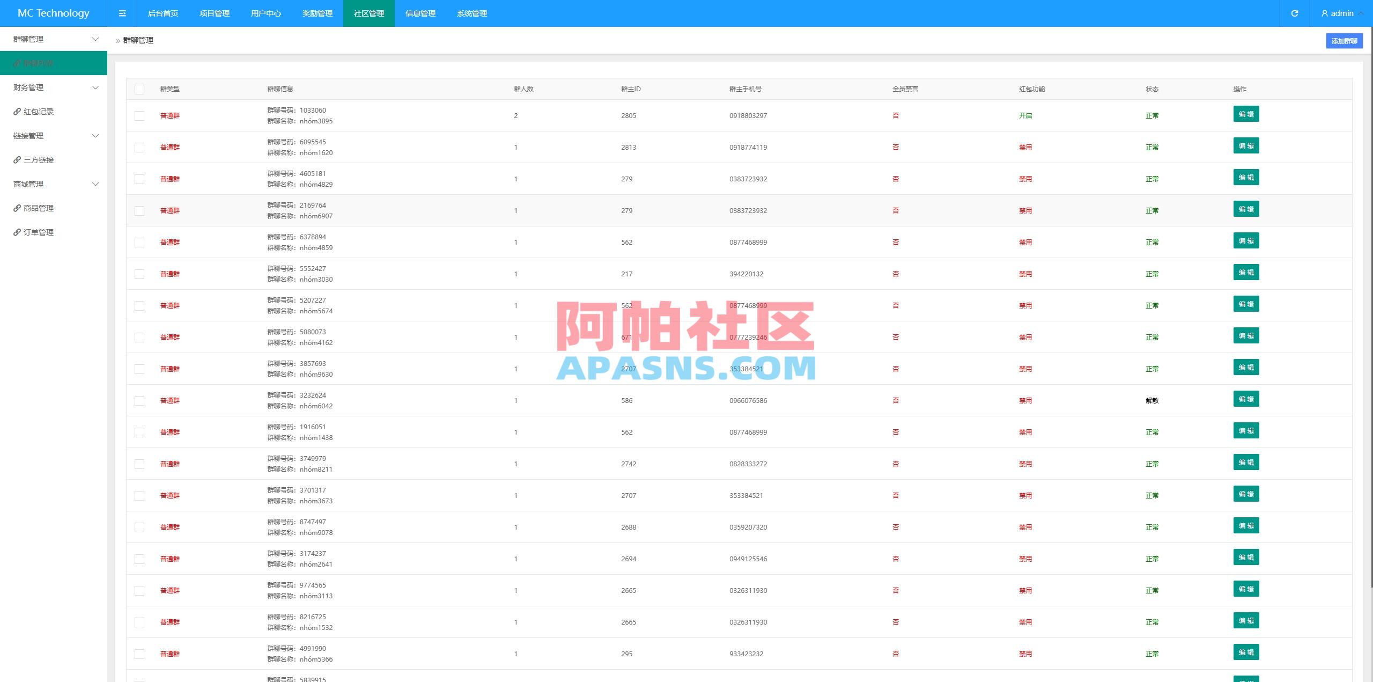Screen dimensions: 1373x682
Task: Switch to the 系统管理 tab
Action: (471, 13)
